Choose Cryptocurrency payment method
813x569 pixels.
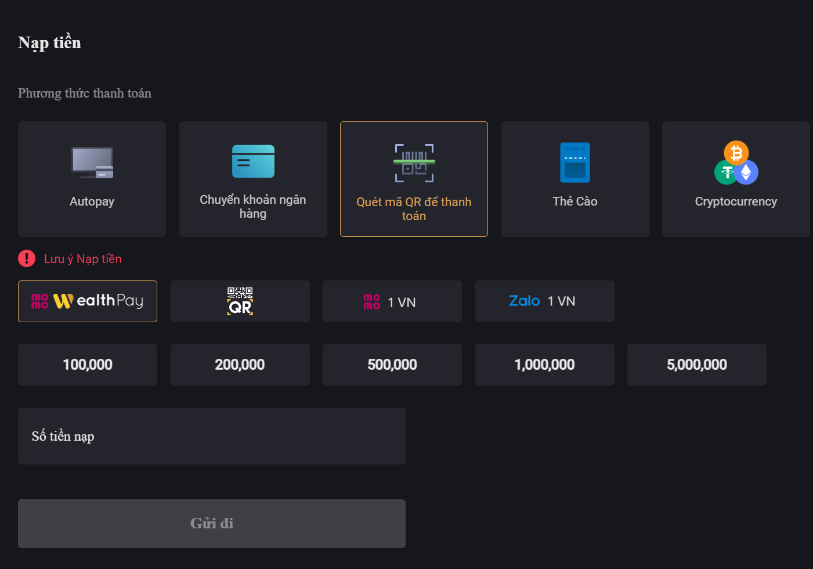pos(736,179)
